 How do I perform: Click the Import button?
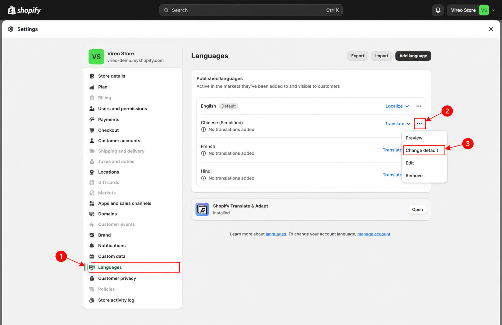[382, 56]
